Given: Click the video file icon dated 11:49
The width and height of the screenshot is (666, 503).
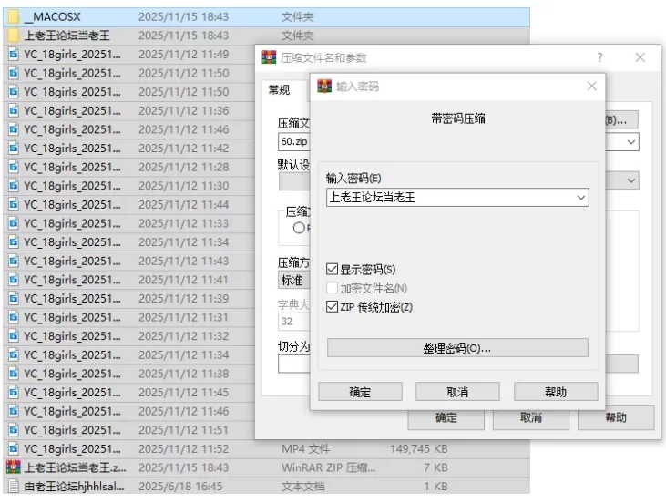Looking at the screenshot, I should coord(14,55).
